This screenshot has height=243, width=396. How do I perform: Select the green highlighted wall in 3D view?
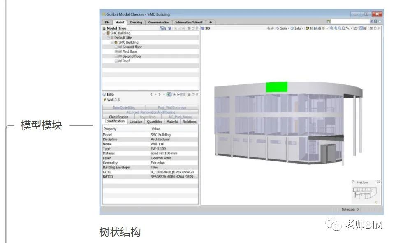click(277, 87)
